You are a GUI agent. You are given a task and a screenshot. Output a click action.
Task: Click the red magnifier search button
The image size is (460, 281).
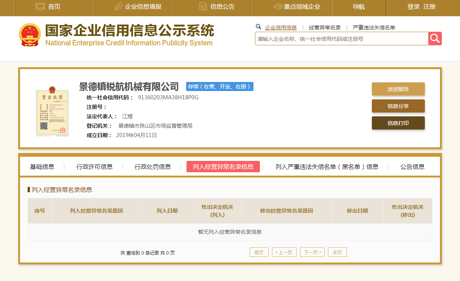(x=435, y=39)
